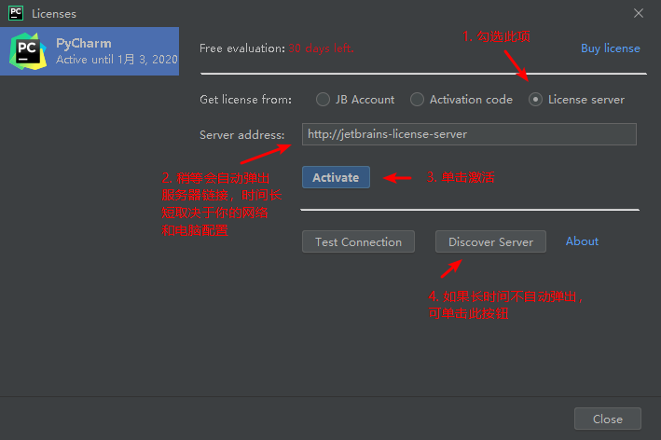Click the 'Server address:' label
The width and height of the screenshot is (661, 440).
click(242, 135)
